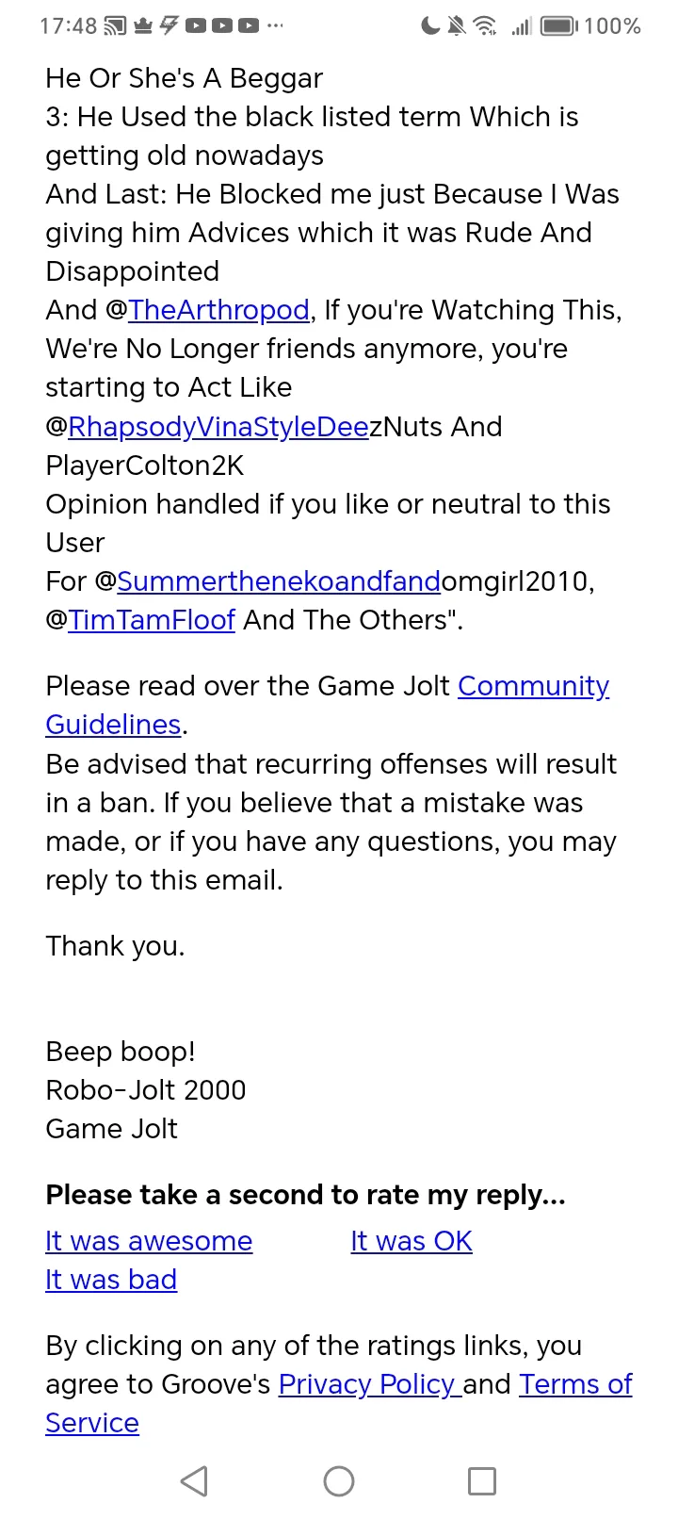Tap the cast icon in the status bar

(x=115, y=25)
